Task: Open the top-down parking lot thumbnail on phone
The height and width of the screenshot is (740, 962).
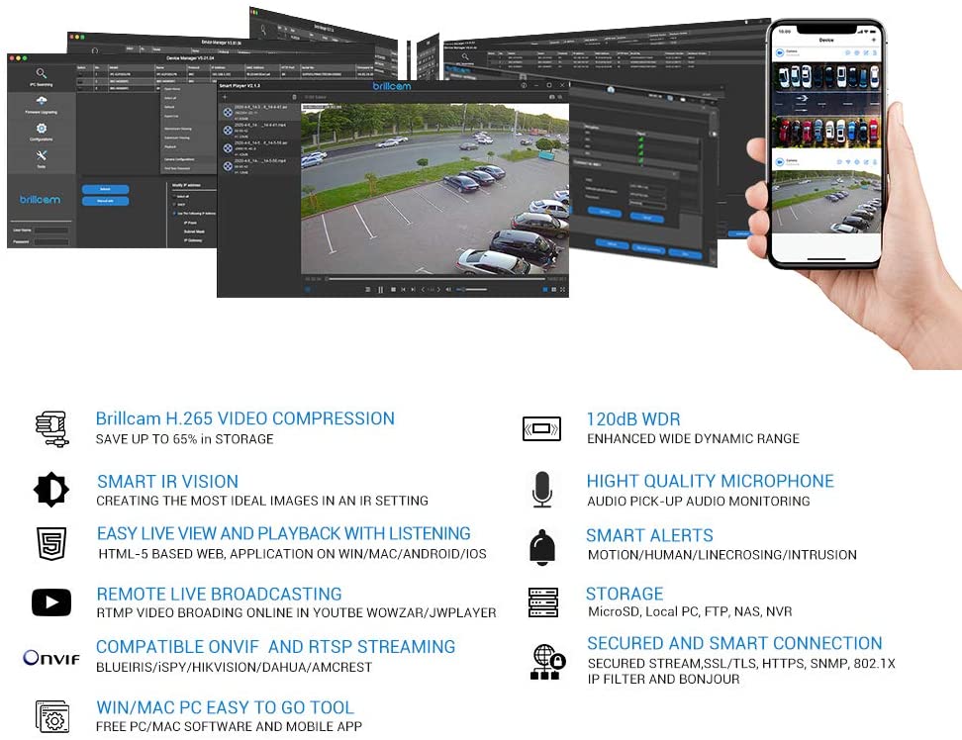Action: [826, 105]
